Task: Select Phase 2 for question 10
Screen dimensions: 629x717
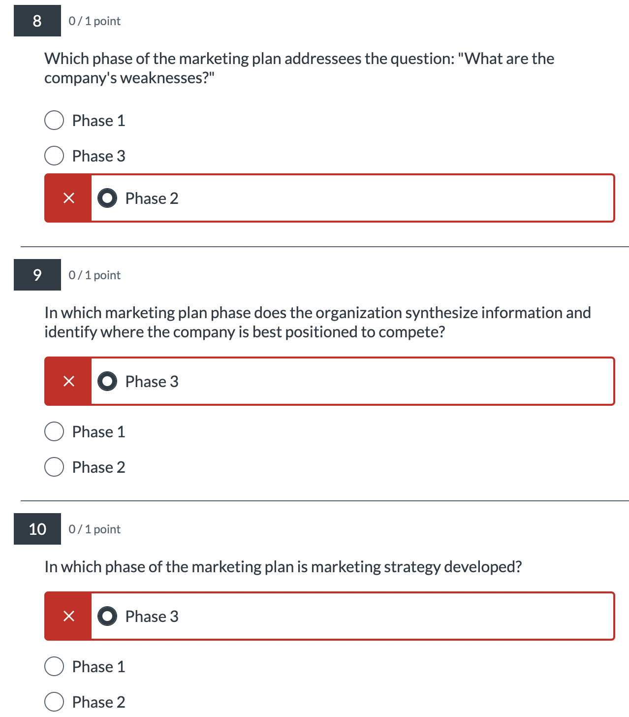Action: 54,702
